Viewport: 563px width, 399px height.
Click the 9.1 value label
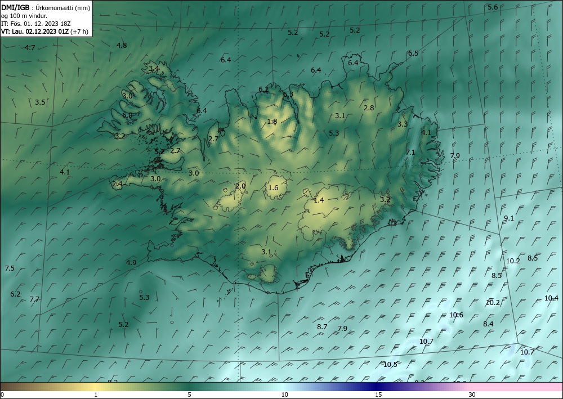509,218
